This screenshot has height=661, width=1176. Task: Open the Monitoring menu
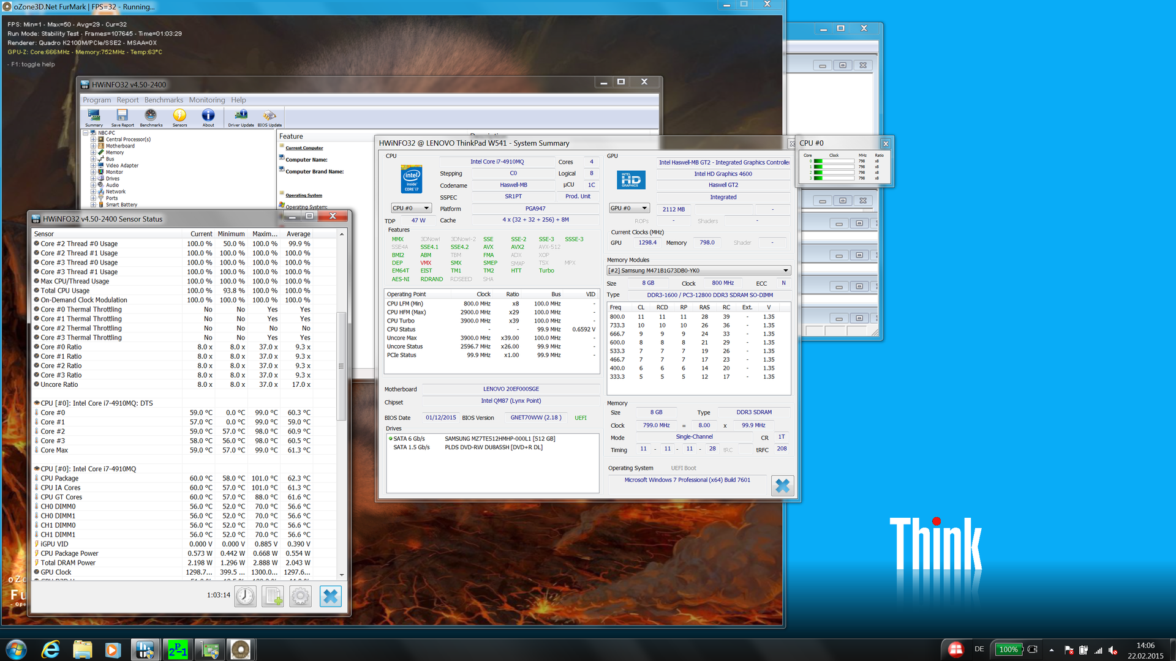pyautogui.click(x=206, y=100)
